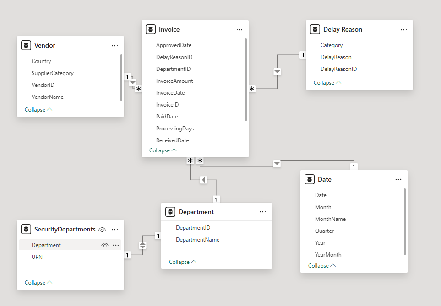
Task: Collapse the Vendor table card
Action: pyautogui.click(x=38, y=110)
